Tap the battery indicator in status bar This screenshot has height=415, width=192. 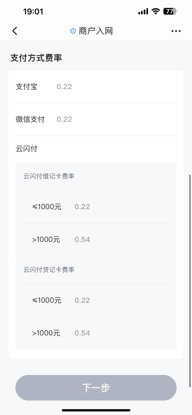tap(170, 12)
